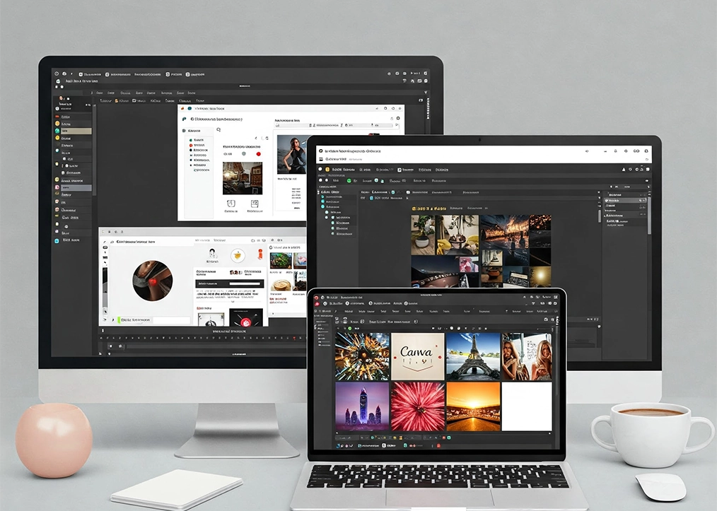Viewport: 717px width, 511px height.
Task: Click the red circle icon in laptop's top-left corner
Action: pyautogui.click(x=317, y=298)
